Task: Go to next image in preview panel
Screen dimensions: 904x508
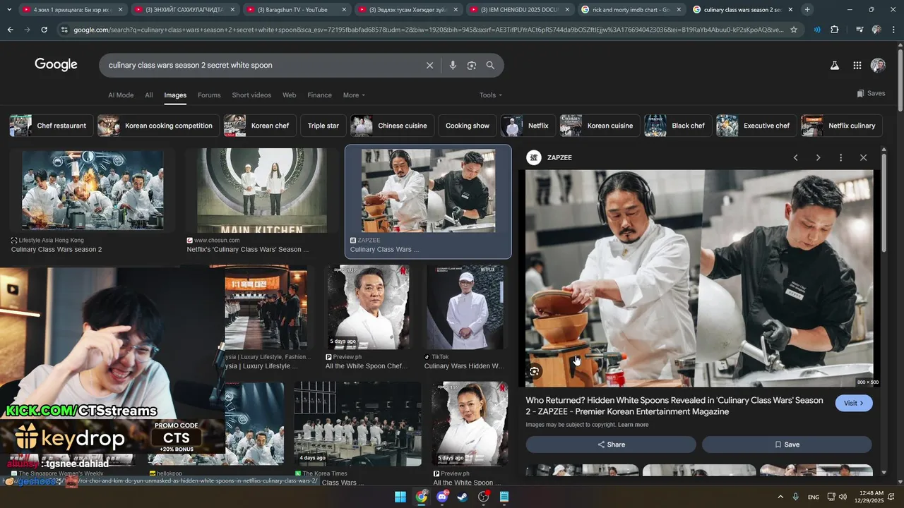Action: [819, 157]
